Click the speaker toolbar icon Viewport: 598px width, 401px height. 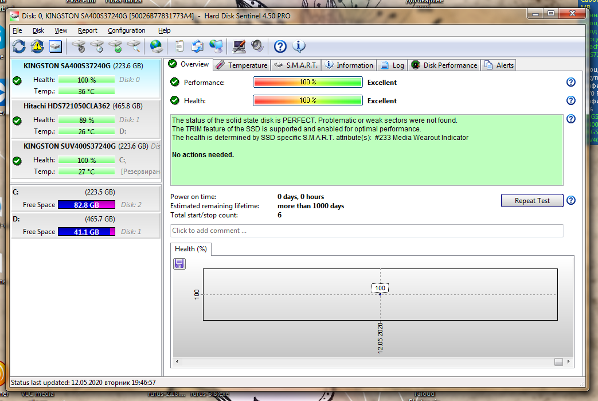tap(257, 46)
